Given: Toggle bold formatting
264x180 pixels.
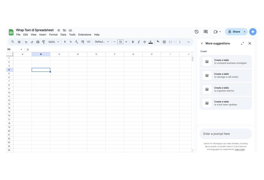Looking at the screenshot, I should [133, 42].
